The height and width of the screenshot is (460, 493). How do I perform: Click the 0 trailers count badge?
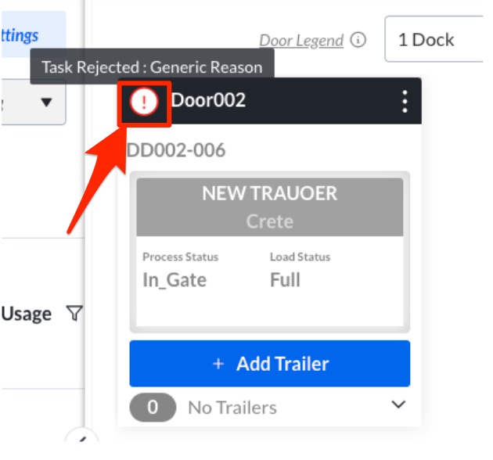coord(153,407)
